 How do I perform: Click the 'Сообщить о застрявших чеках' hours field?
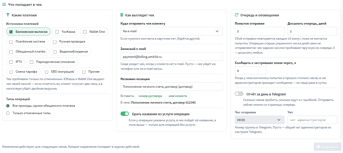pyautogui.click(x=250, y=71)
